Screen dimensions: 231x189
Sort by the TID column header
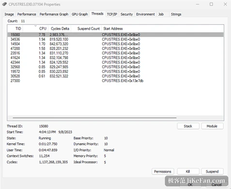click(15, 29)
